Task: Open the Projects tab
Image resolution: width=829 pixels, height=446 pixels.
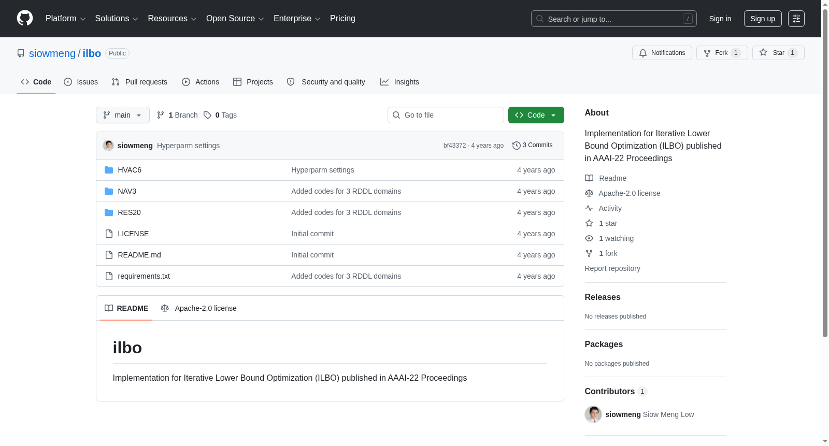Action: point(253,82)
